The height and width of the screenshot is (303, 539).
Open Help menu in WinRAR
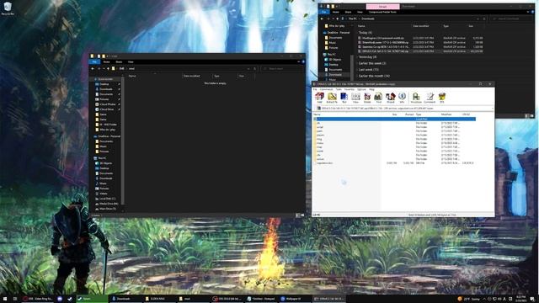(371, 89)
